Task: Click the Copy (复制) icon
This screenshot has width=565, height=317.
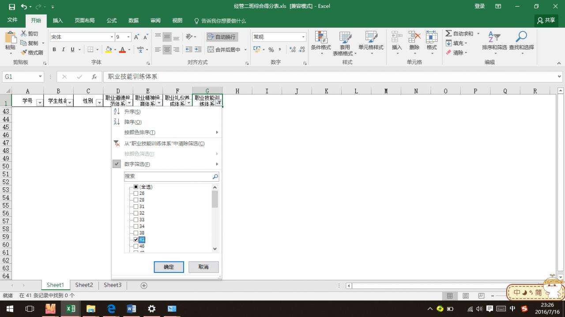Action: 24,43
